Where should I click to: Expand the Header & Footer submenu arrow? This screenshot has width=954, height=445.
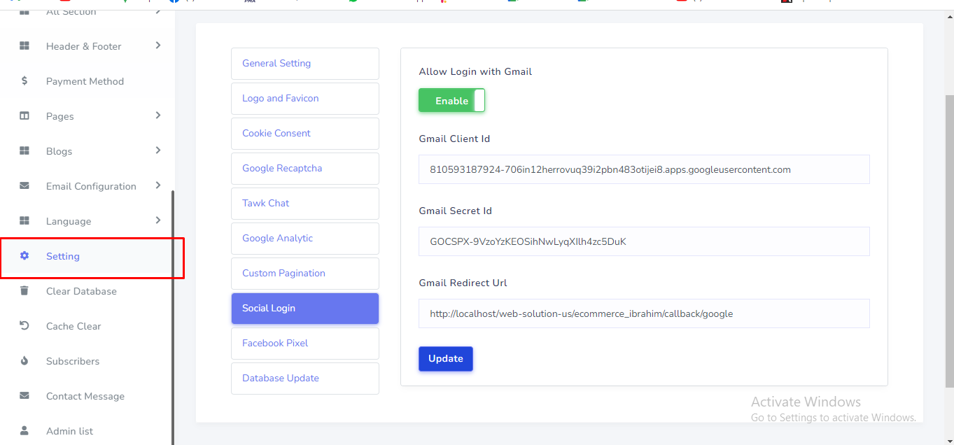[x=158, y=45]
